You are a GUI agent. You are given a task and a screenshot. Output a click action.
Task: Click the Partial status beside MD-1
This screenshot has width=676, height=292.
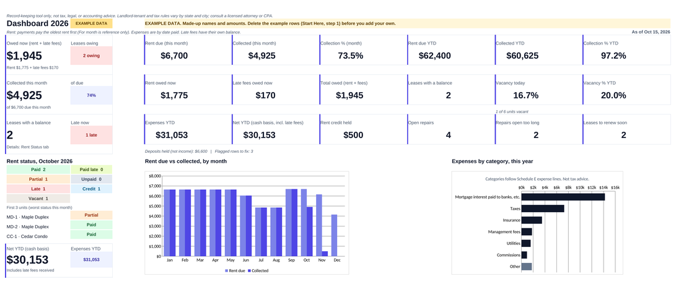(92, 215)
